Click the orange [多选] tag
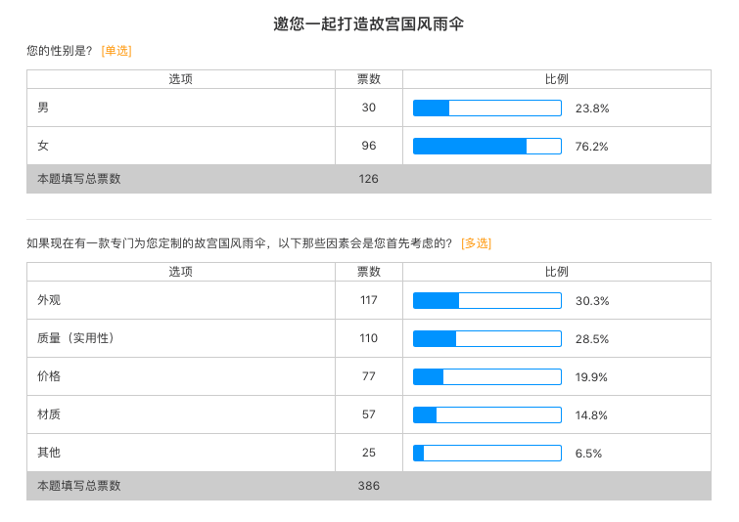Screen dimensions: 739x522 pos(476,243)
